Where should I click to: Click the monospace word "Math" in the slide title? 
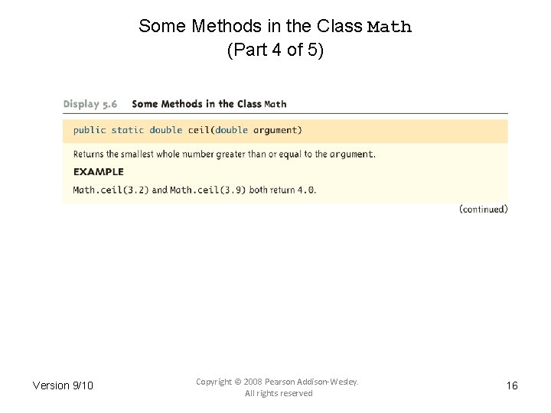click(x=390, y=28)
